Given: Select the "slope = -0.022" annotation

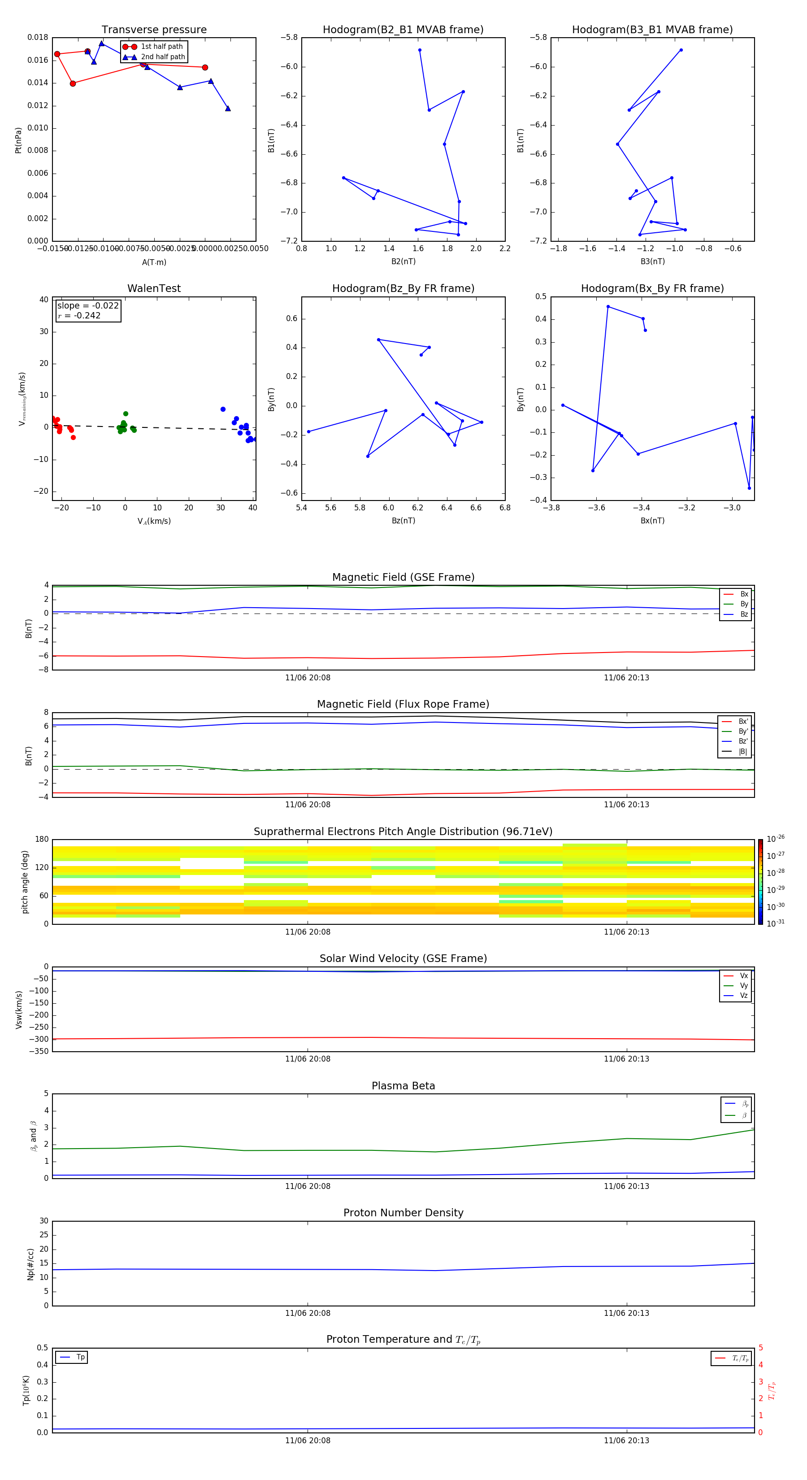Looking at the screenshot, I should coord(88,306).
